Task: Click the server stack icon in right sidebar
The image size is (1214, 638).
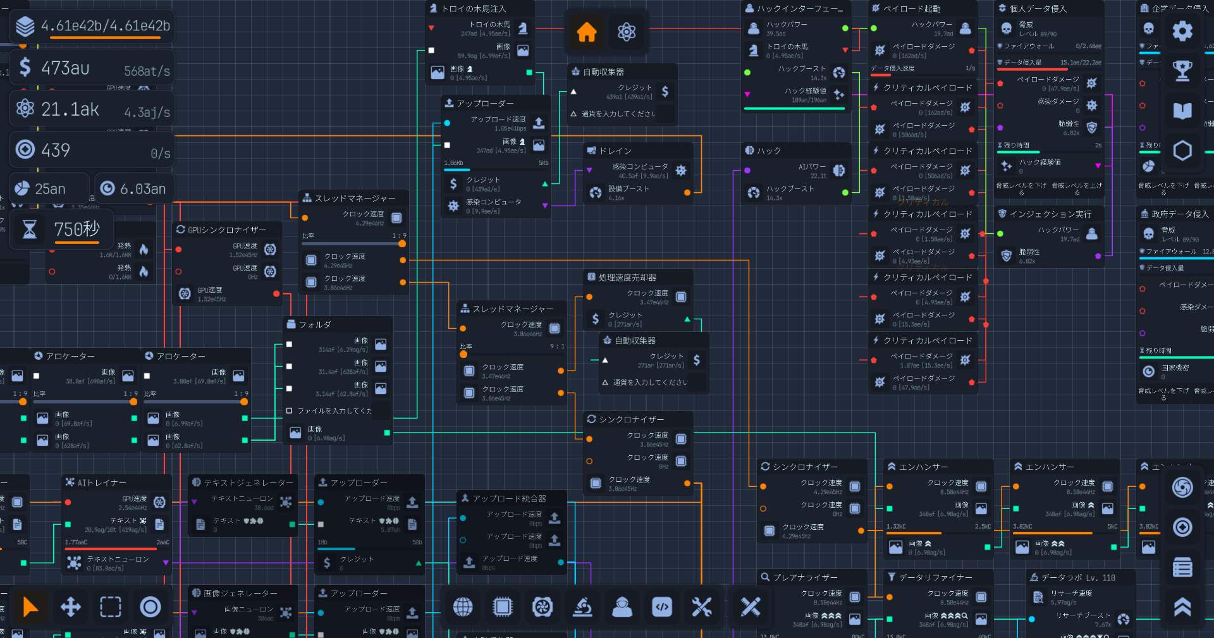Action: tap(1182, 567)
